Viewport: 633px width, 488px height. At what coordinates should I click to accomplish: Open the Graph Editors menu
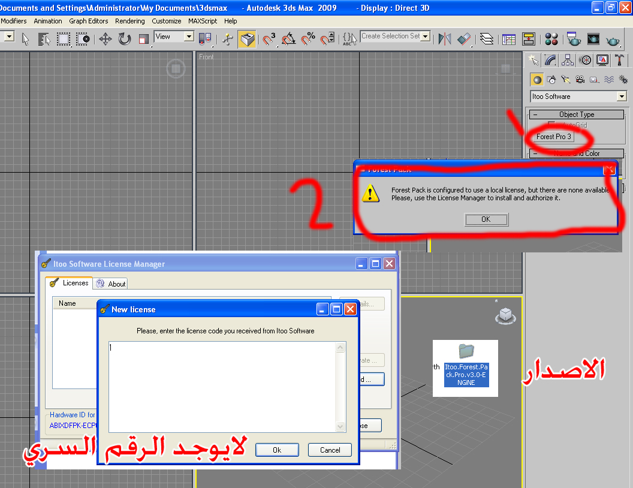click(x=88, y=21)
